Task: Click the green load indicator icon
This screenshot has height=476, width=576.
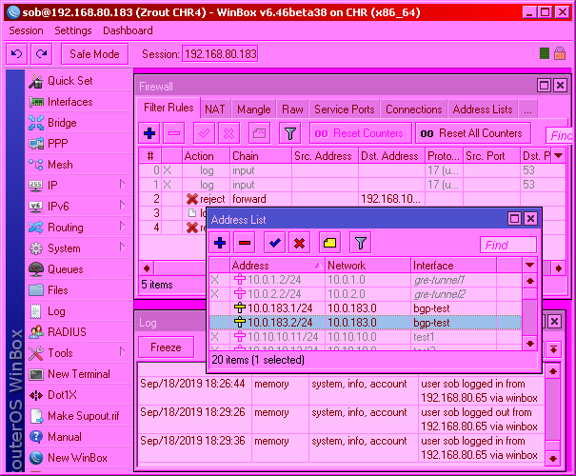Action: 544,53
